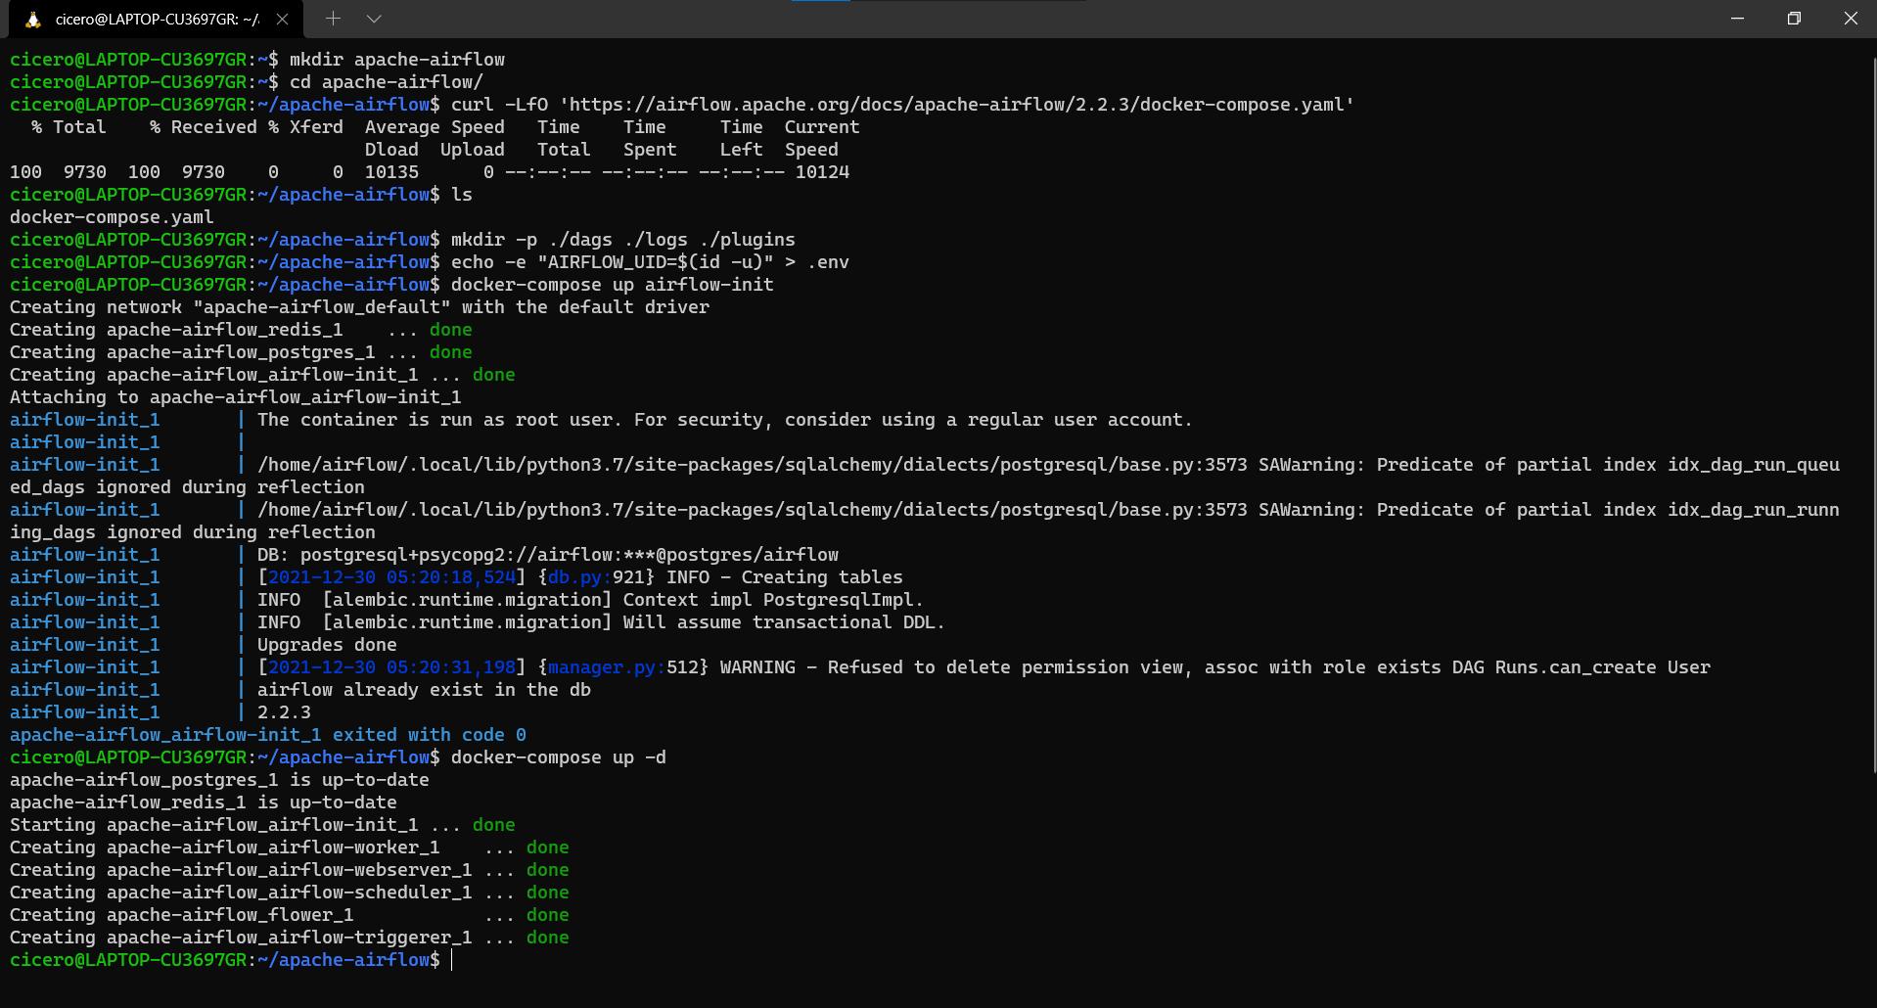Minimize the terminal window

click(x=1737, y=19)
